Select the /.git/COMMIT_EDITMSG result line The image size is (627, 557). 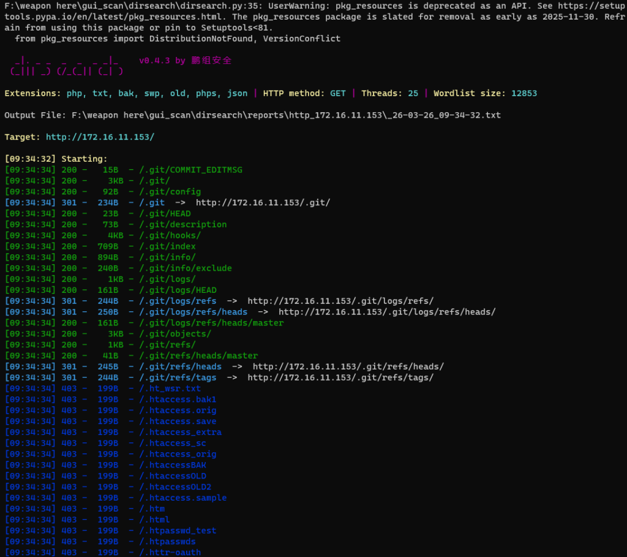190,170
